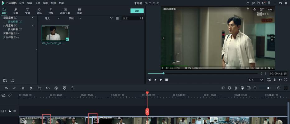290x124 pixels.
Task: Open the 文件 menu
Action: pos(22,3)
